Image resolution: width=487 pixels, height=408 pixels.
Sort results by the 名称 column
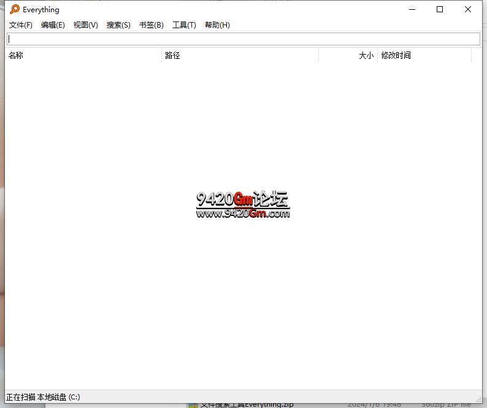click(83, 55)
